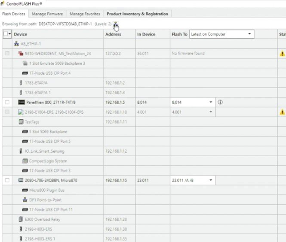Click the CompactLogix System icon
This screenshot has height=242, width=286.
25,161
